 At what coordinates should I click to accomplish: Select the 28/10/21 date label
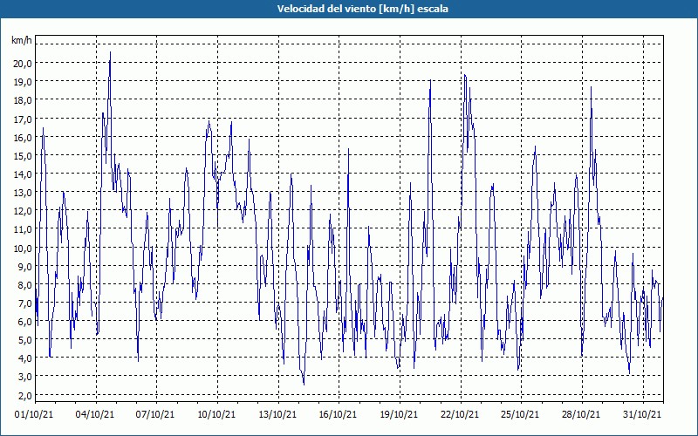click(x=581, y=414)
